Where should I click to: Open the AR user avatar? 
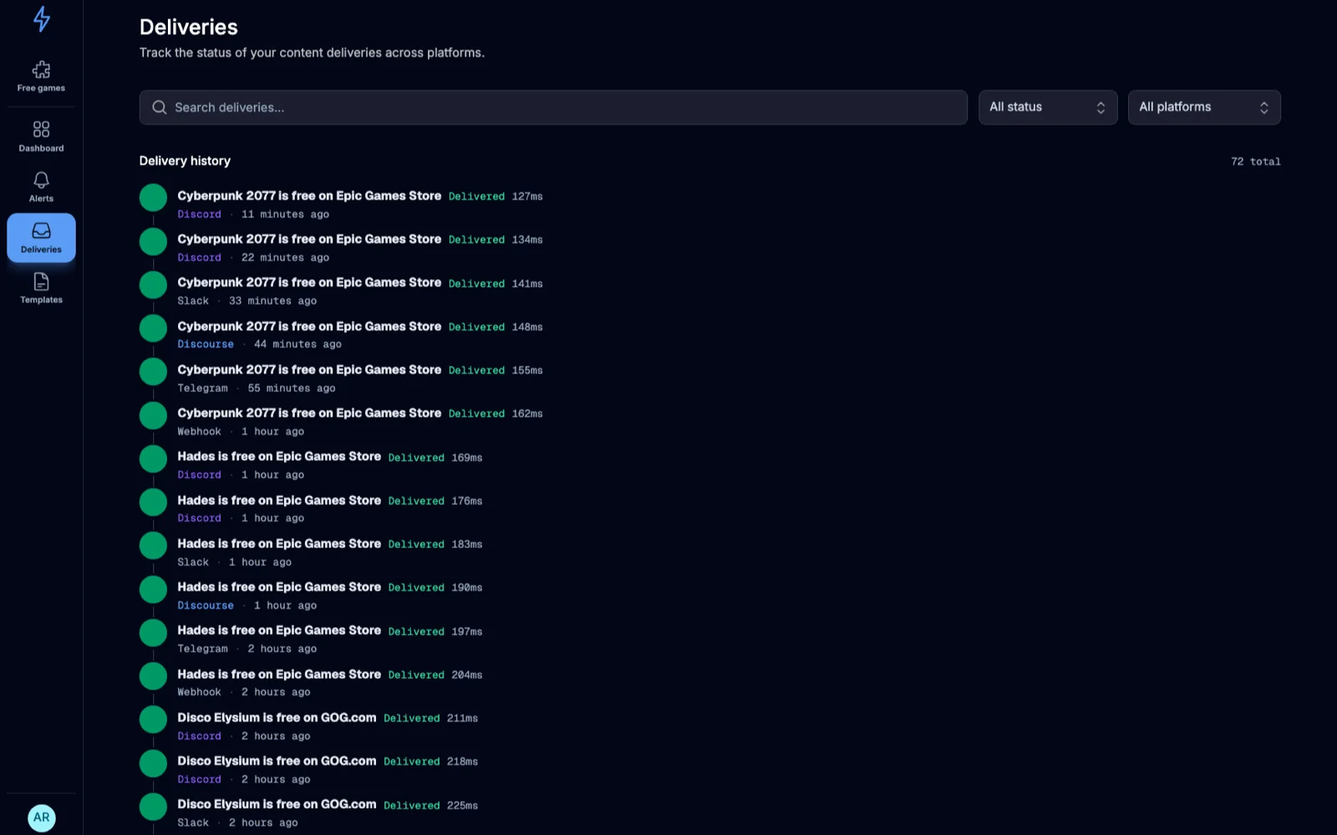pos(42,817)
